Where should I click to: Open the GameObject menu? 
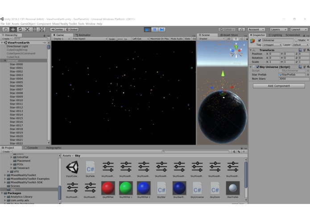coord(28,24)
